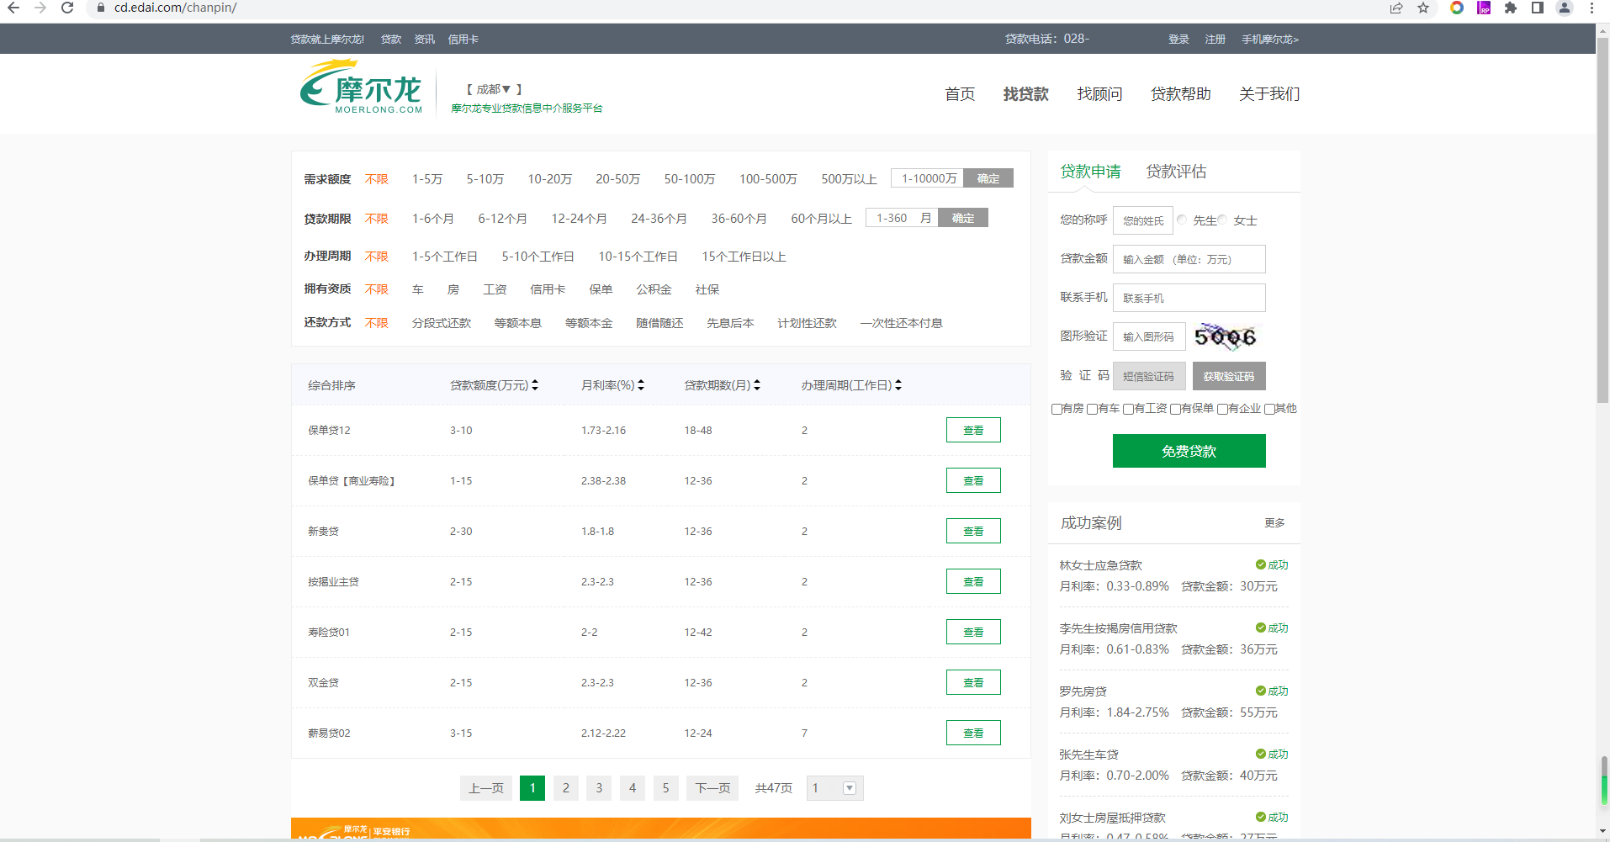This screenshot has height=842, width=1610.
Task: Click the green 免费贷款 button
Action: (x=1189, y=451)
